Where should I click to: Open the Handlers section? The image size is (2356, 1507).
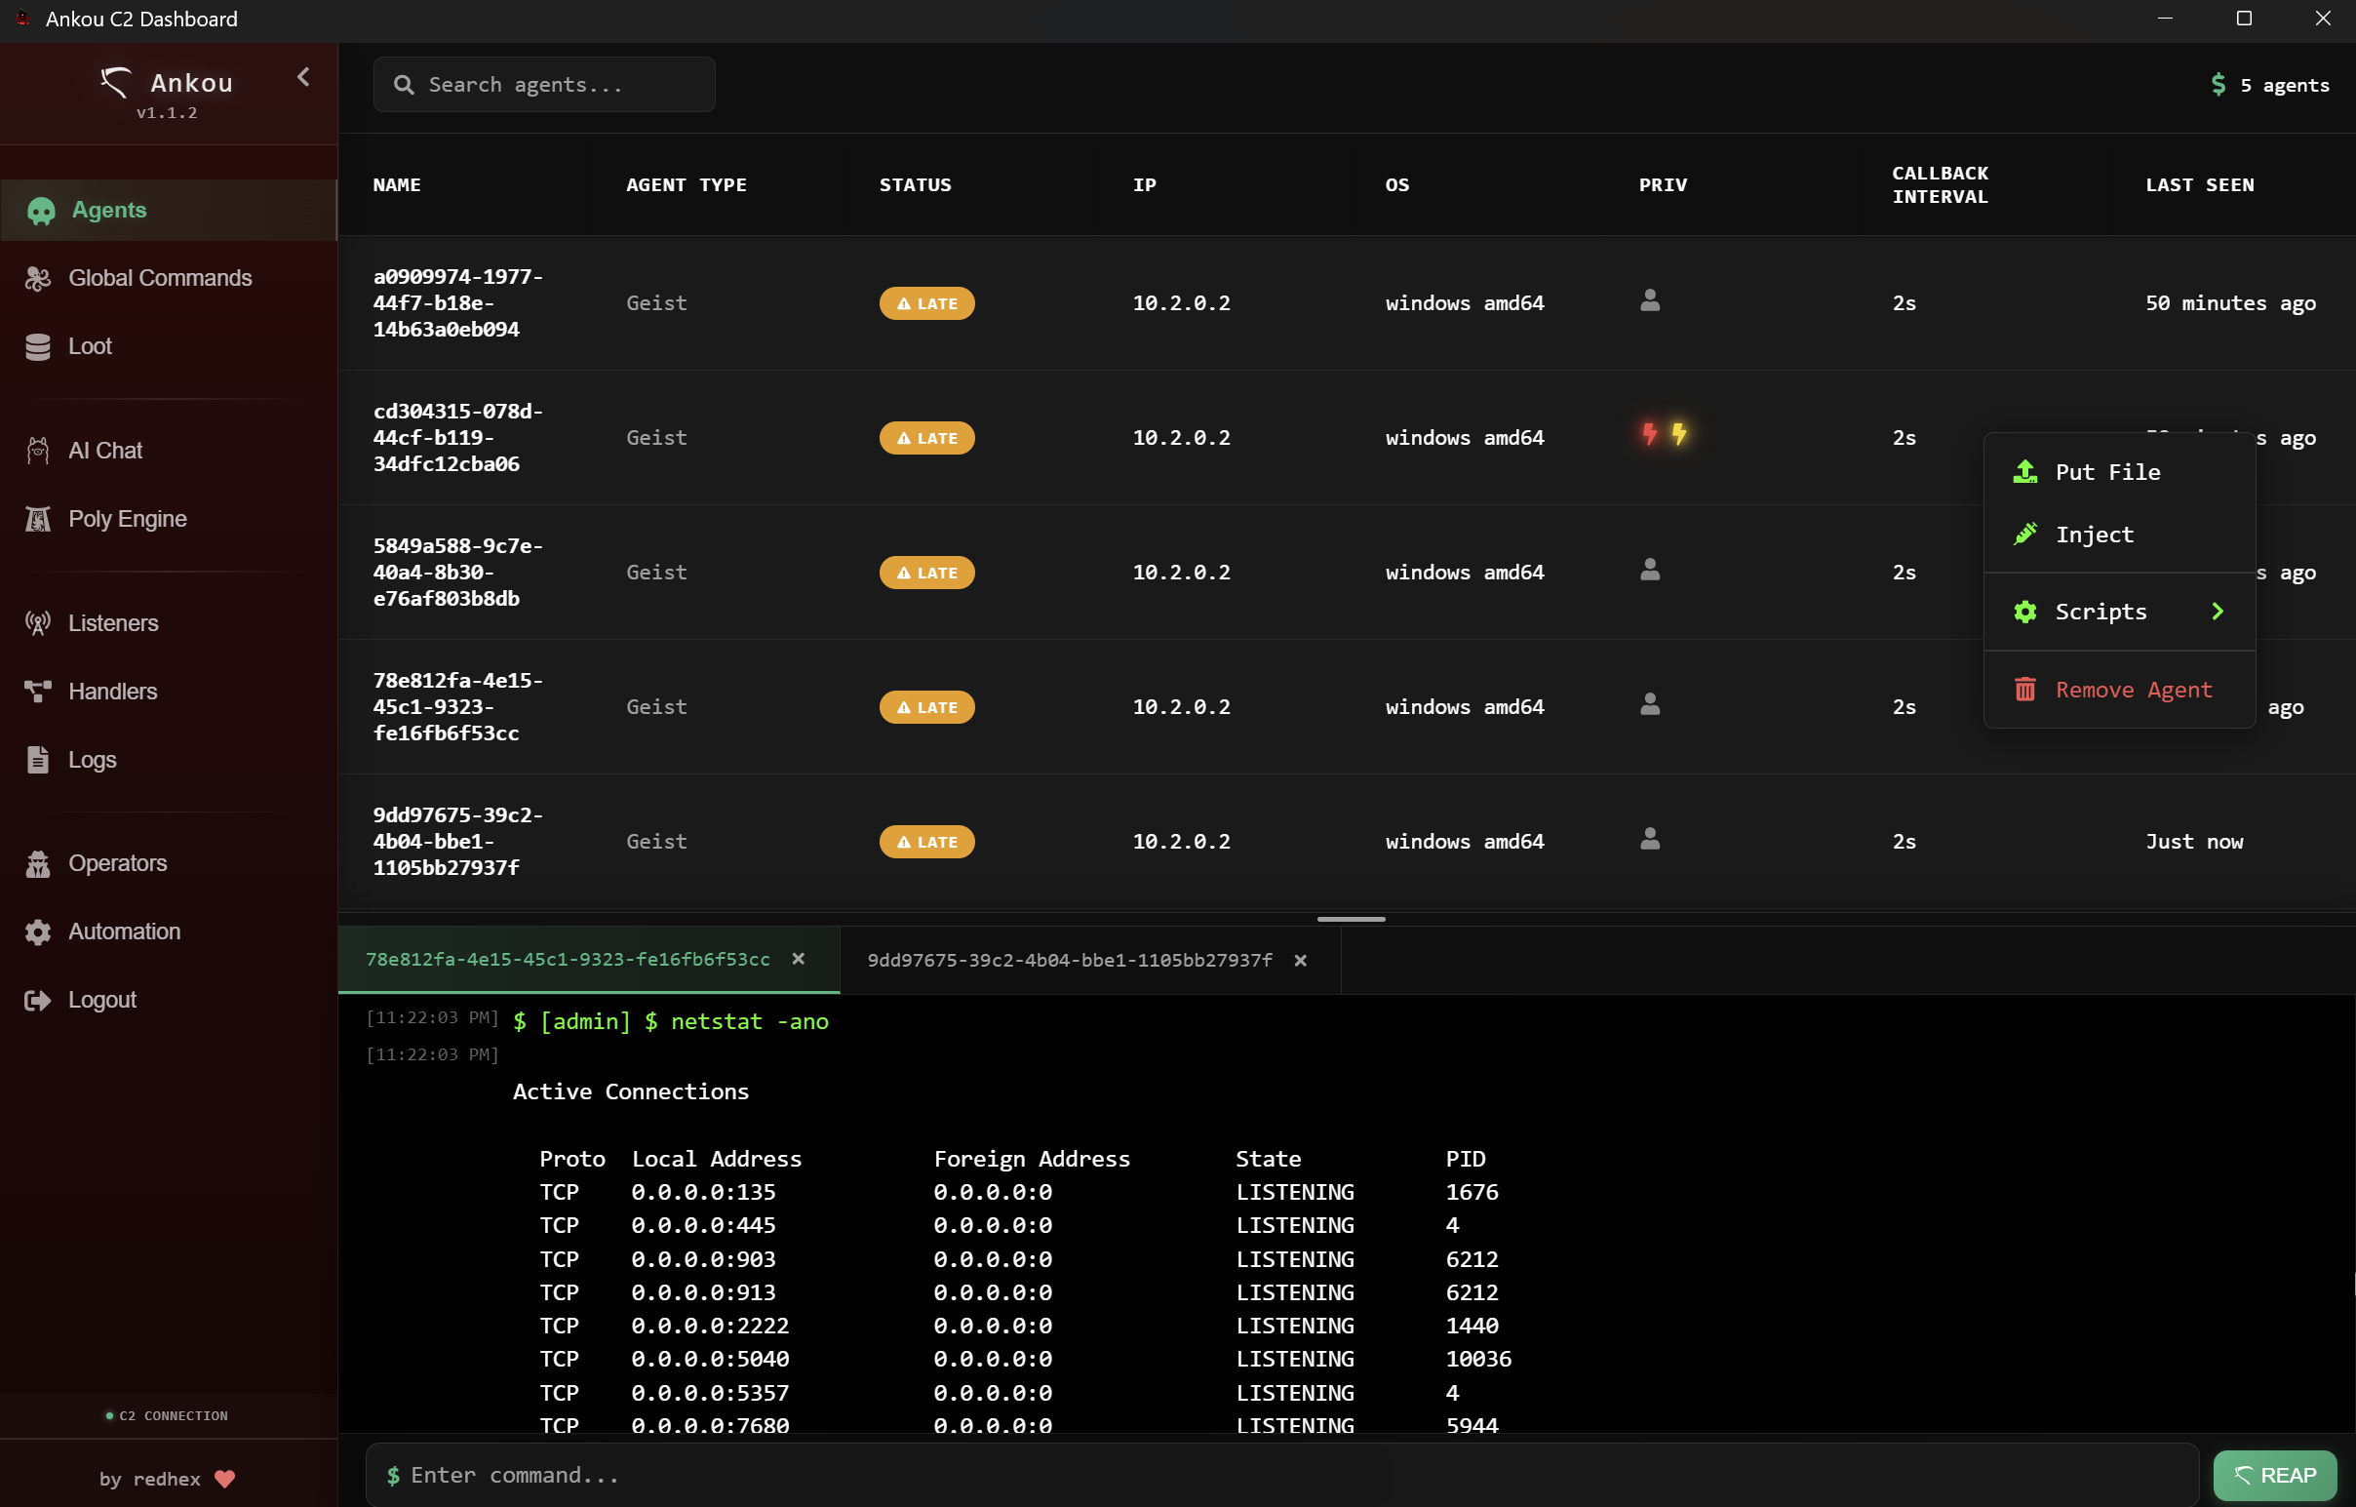coord(112,691)
